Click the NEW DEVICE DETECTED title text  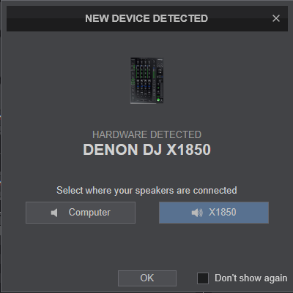[146, 18]
